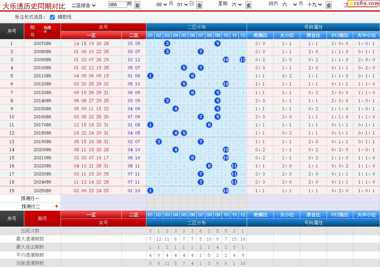Click blue ball 1 in row 2025086
Viewport: 380px width, 267px height.
pos(150,191)
